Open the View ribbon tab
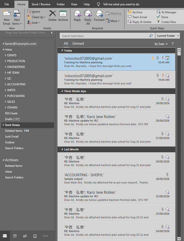Image resolution: width=184 pixels, height=241 pixels. [74, 4]
